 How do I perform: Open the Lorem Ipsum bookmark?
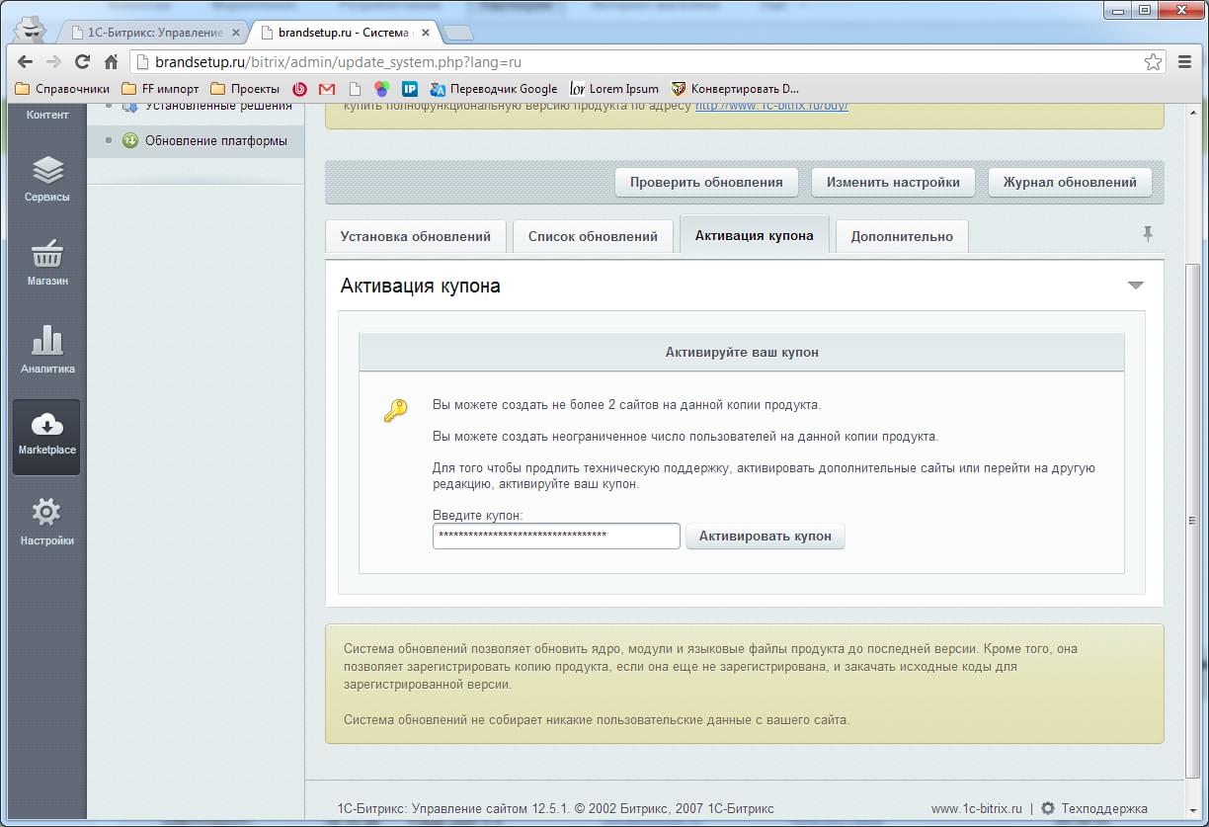click(x=614, y=89)
